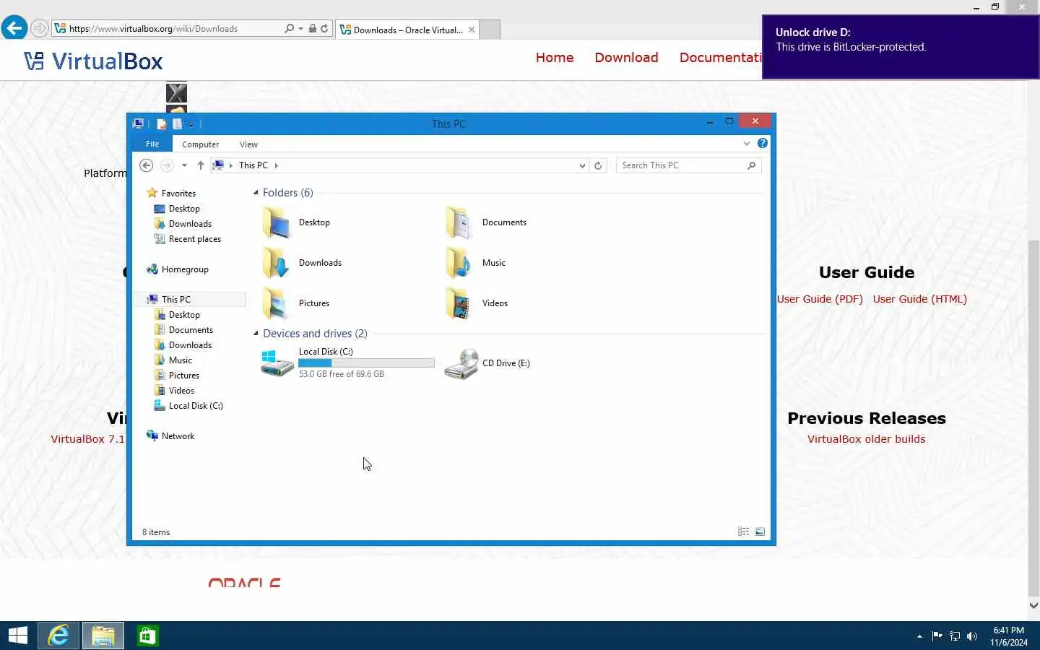Open Explorer Help question mark icon
1040x650 pixels.
point(762,144)
